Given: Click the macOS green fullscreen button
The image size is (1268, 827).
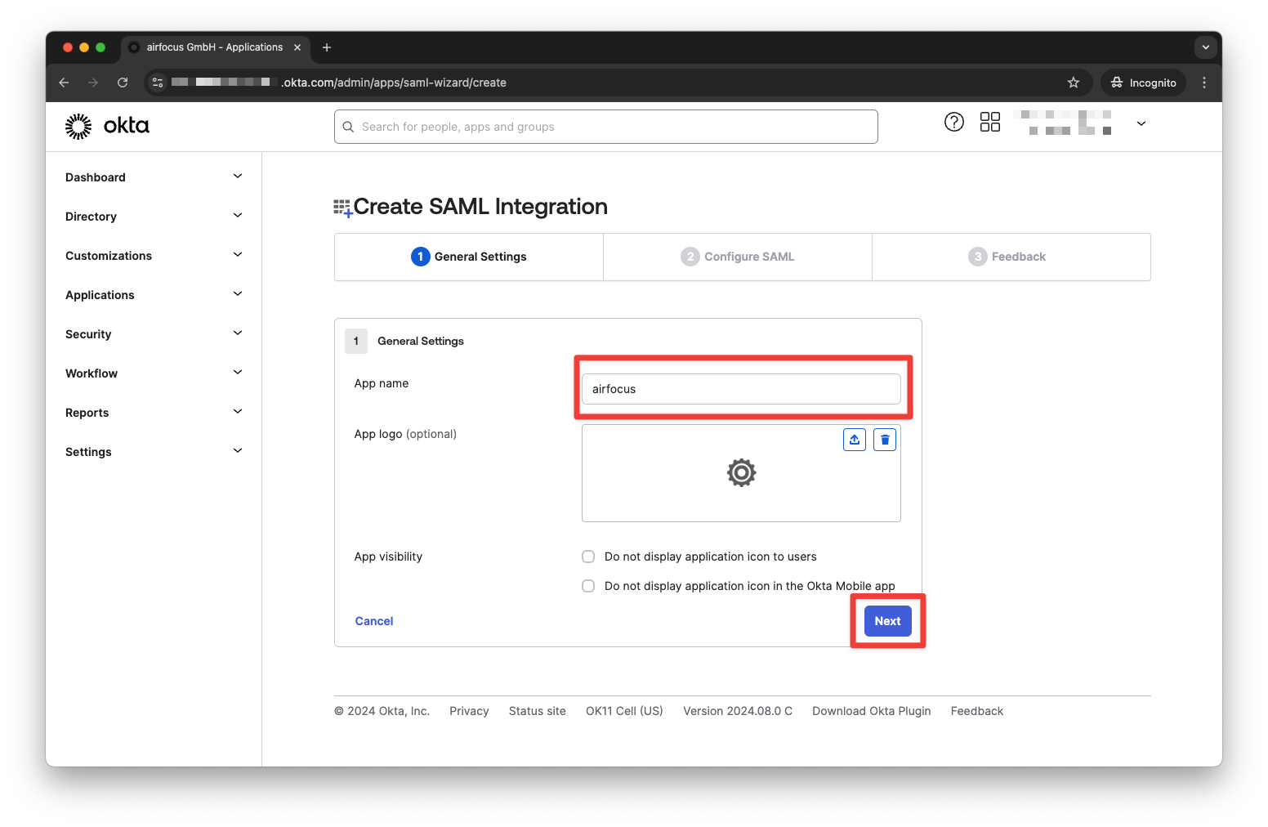Looking at the screenshot, I should (x=100, y=47).
